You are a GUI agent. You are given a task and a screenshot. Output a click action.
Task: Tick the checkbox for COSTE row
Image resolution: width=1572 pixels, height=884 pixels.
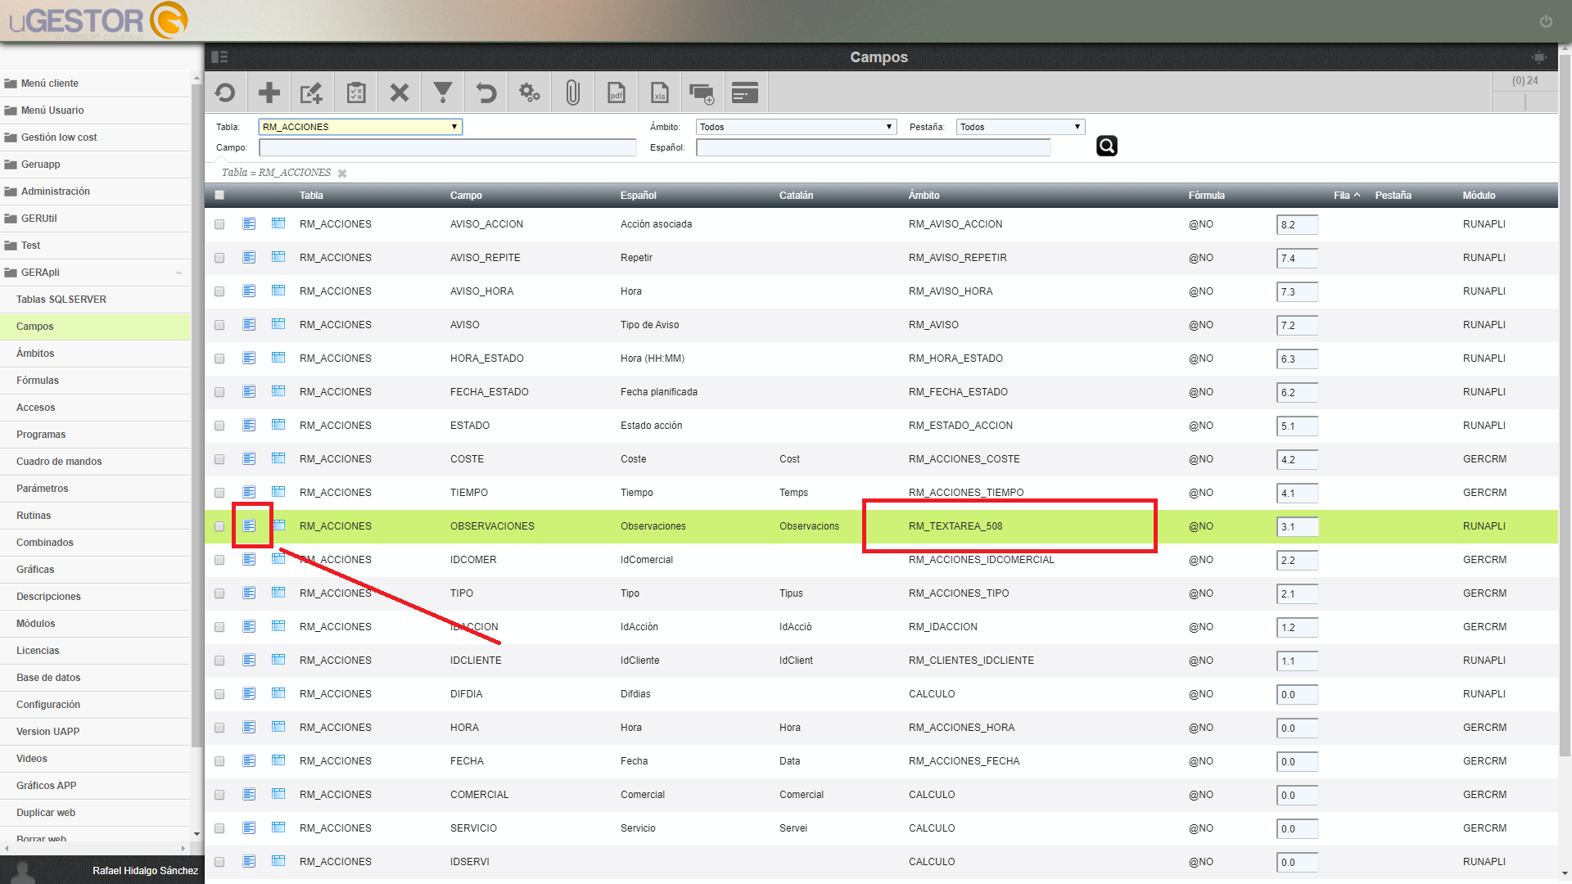click(x=219, y=459)
